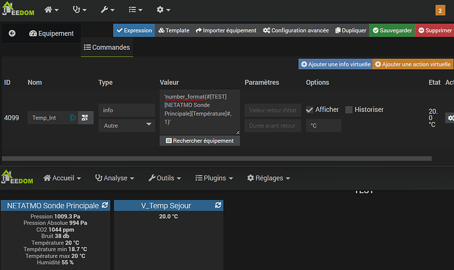Click the Dupliquer button

[x=351, y=30]
